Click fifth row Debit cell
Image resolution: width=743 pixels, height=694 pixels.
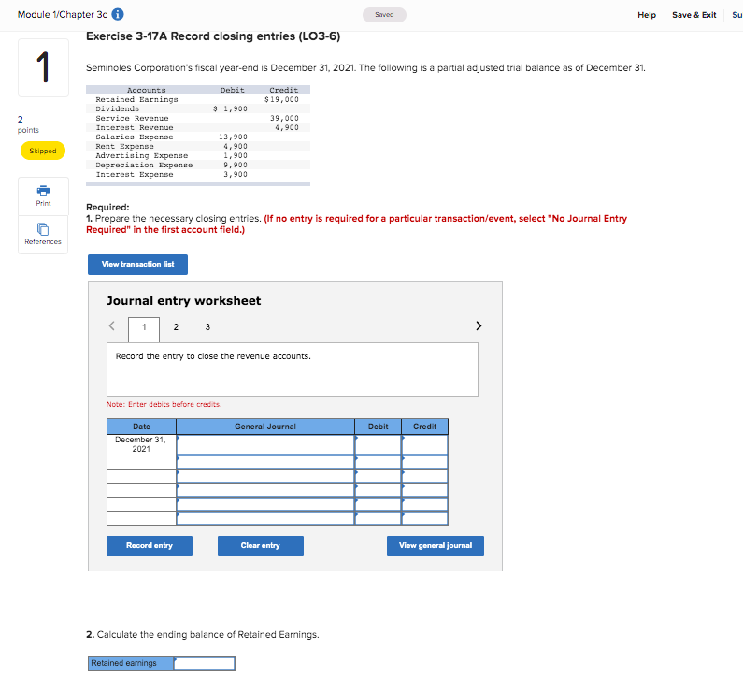379,504
